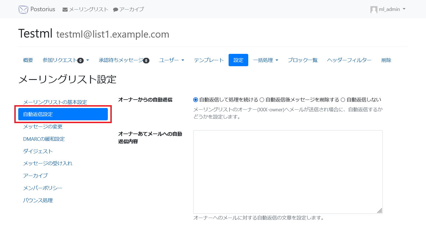Viewport: 426px width, 230px height.
Task: Select the active 設定 tab
Action: pos(238,60)
